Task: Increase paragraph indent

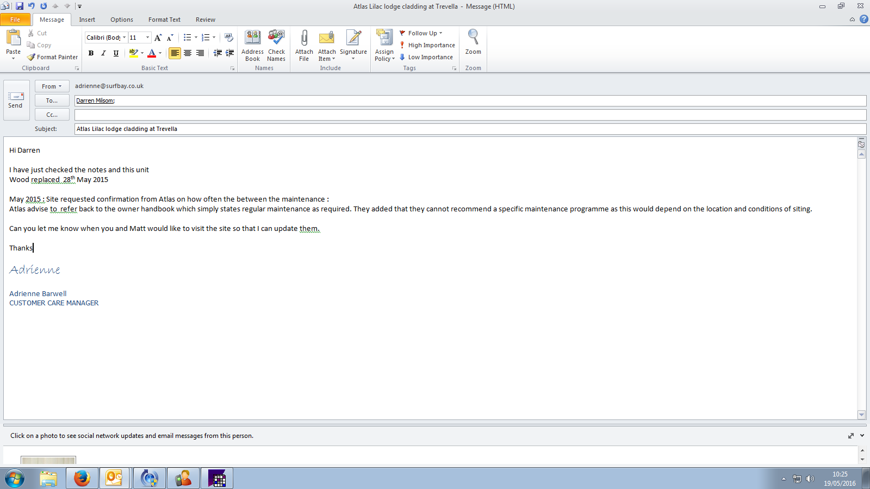Action: pyautogui.click(x=230, y=53)
